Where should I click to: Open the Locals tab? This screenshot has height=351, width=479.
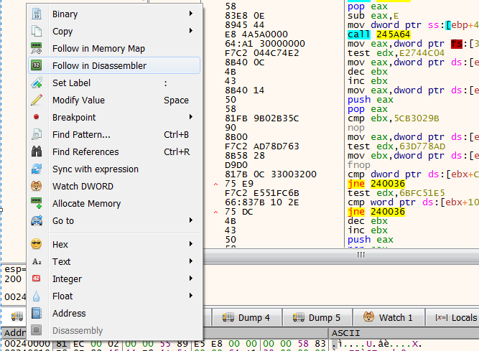(x=452, y=317)
